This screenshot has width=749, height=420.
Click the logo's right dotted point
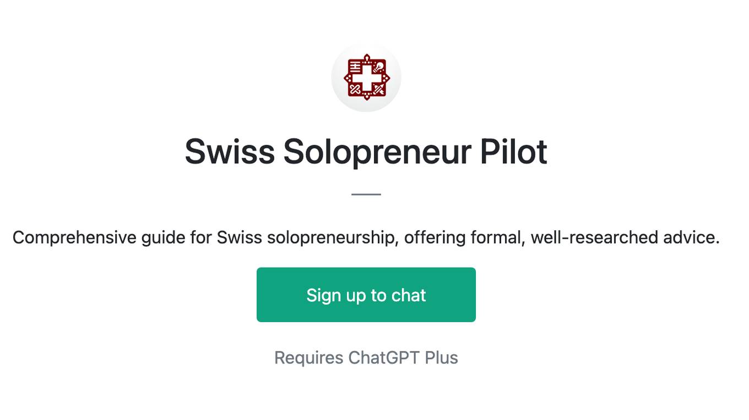pyautogui.click(x=386, y=78)
